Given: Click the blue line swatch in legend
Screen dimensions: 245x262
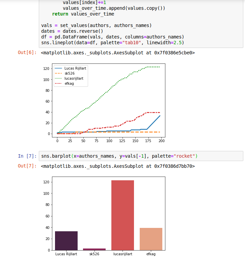Looking at the screenshot, I should click(58, 68).
